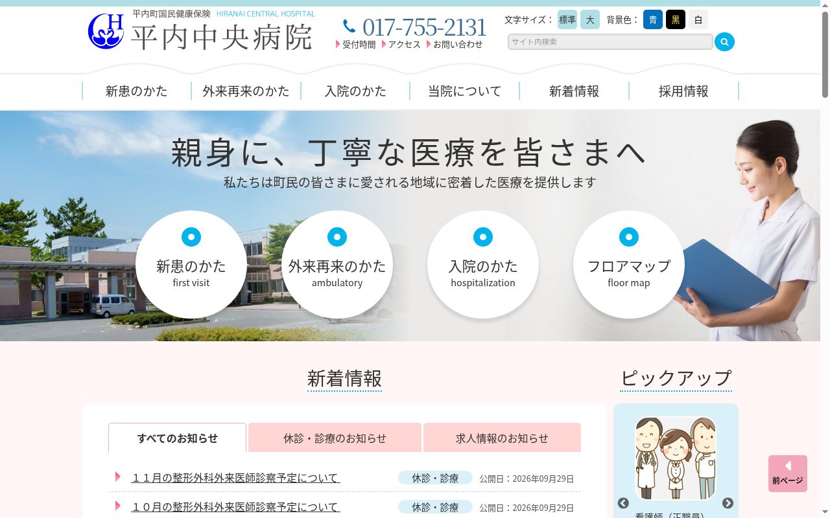Choose the 青 background color
This screenshot has width=830, height=518.
(x=653, y=19)
